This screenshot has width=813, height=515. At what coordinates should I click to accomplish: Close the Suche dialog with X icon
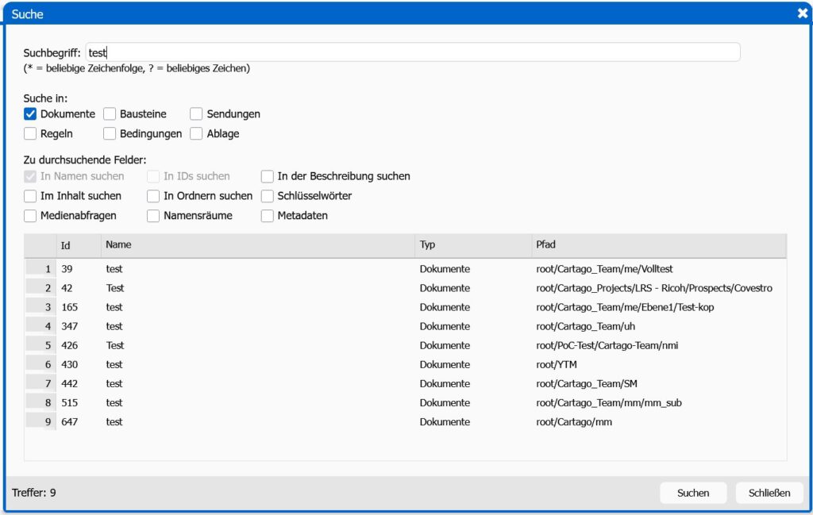tap(802, 13)
